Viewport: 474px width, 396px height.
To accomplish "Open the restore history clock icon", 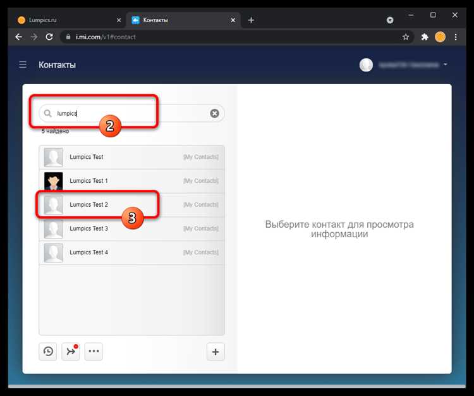I will (x=48, y=352).
